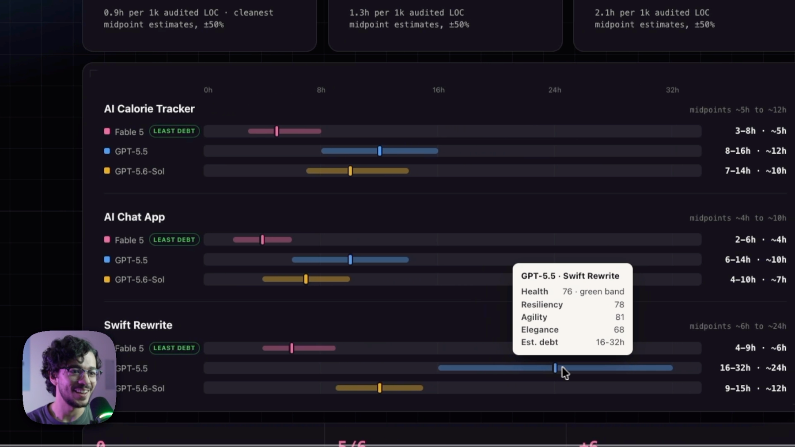Click the 0h axis label

click(x=208, y=90)
